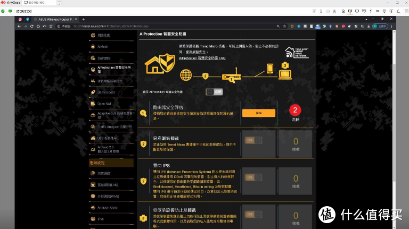Click the AnyDesk keyboard icon
409x229 pixels.
378,11
